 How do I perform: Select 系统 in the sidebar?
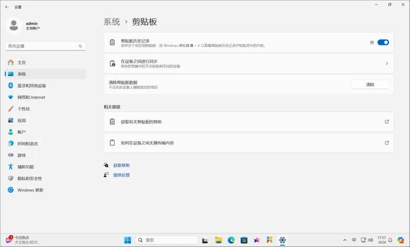[45, 74]
